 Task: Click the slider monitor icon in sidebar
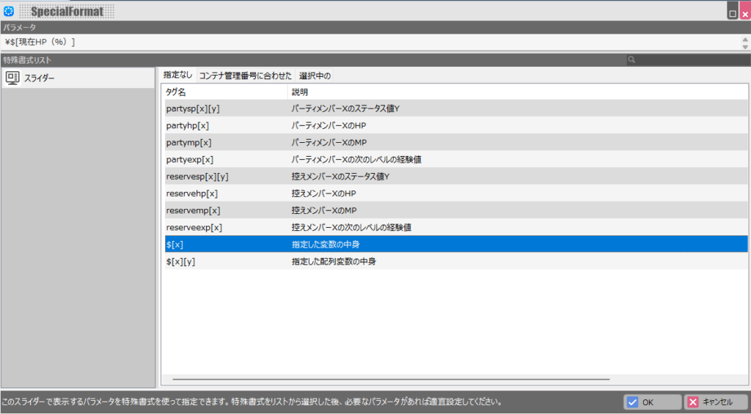click(12, 78)
